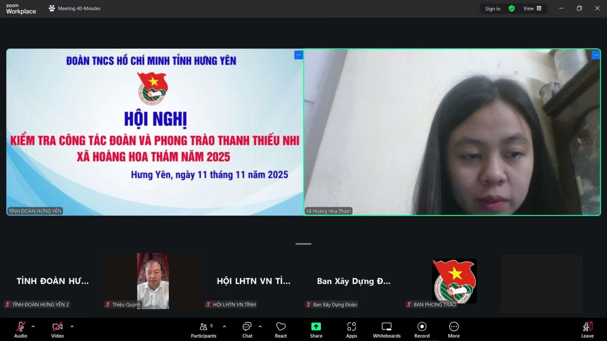Open options on Xã Hoàng Hoa Thám video
607x341 pixels.
[596, 55]
